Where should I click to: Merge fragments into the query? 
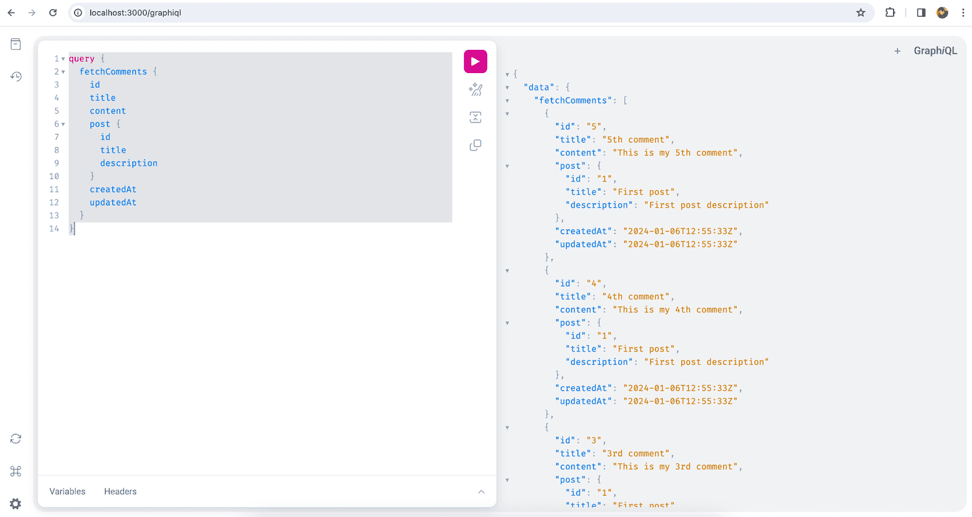point(475,117)
